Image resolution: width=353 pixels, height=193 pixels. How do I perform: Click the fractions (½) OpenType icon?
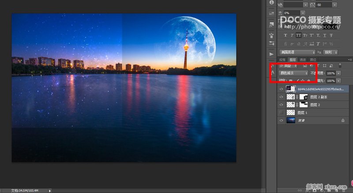[x=331, y=44]
